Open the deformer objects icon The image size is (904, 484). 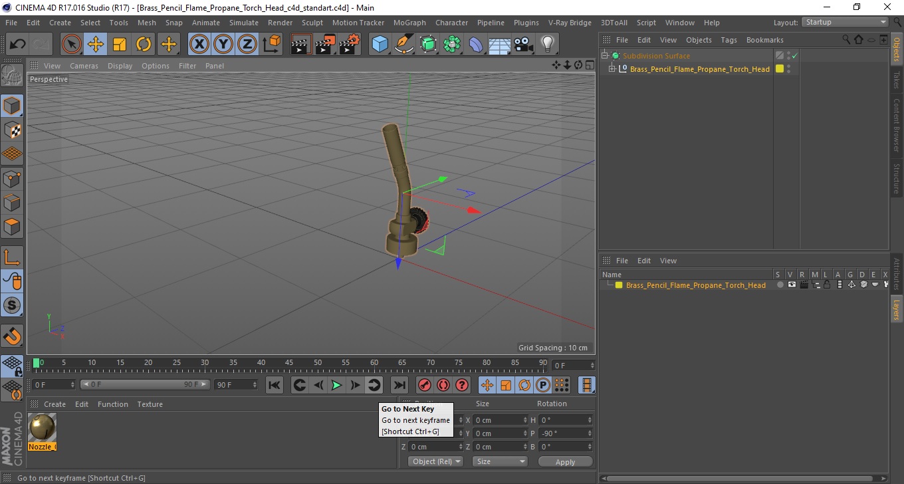pyautogui.click(x=476, y=45)
